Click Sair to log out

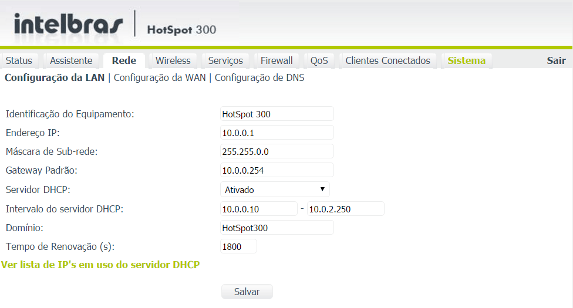coord(556,60)
